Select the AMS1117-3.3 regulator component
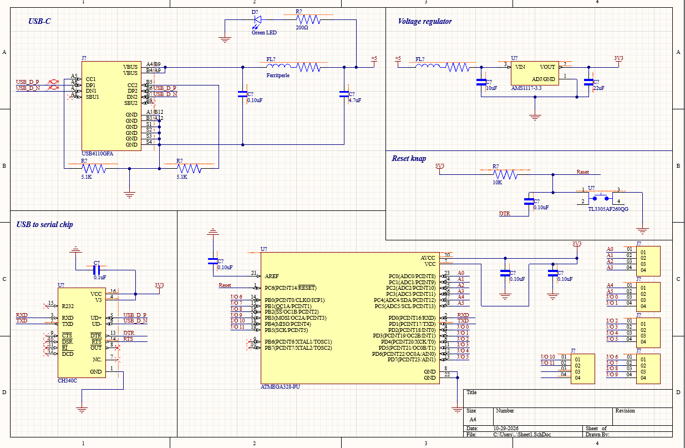Viewport: 685px width, 448px height. pyautogui.click(x=534, y=73)
